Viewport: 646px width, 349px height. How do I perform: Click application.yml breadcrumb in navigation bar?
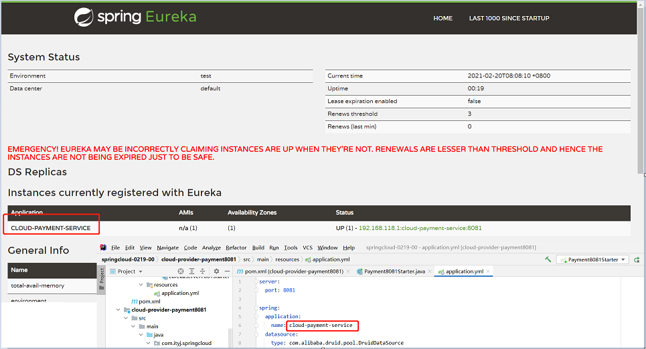327,259
